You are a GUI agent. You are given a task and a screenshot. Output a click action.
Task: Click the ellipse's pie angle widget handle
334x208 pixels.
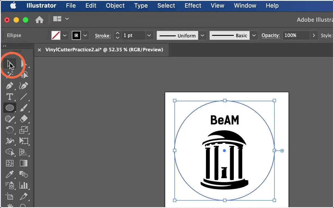(282, 151)
